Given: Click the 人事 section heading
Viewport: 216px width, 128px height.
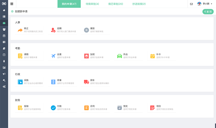Looking at the screenshot, I should coord(18,22).
